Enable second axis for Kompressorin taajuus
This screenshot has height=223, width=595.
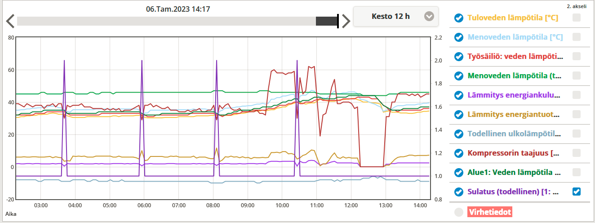[x=577, y=153]
